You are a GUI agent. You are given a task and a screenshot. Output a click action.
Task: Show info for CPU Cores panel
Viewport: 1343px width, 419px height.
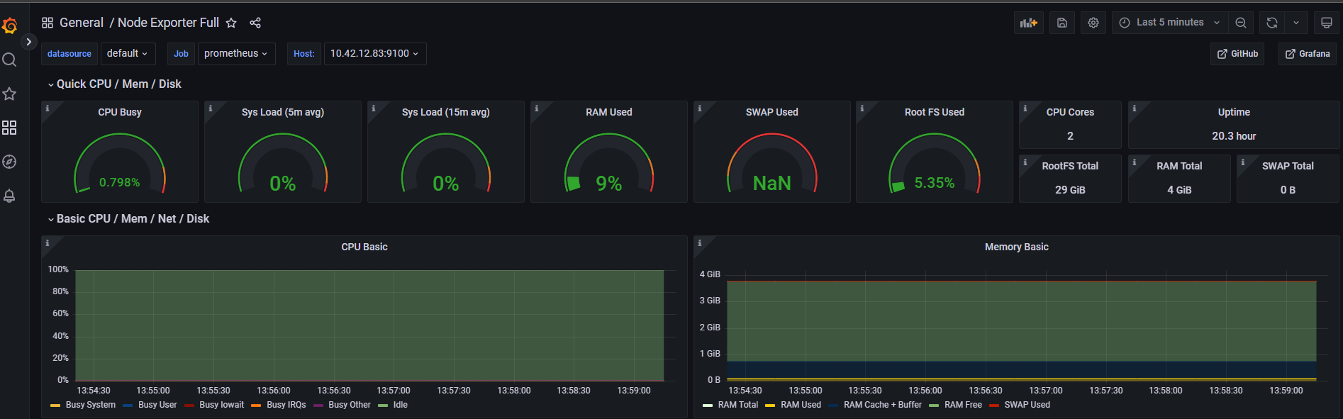coord(1025,108)
